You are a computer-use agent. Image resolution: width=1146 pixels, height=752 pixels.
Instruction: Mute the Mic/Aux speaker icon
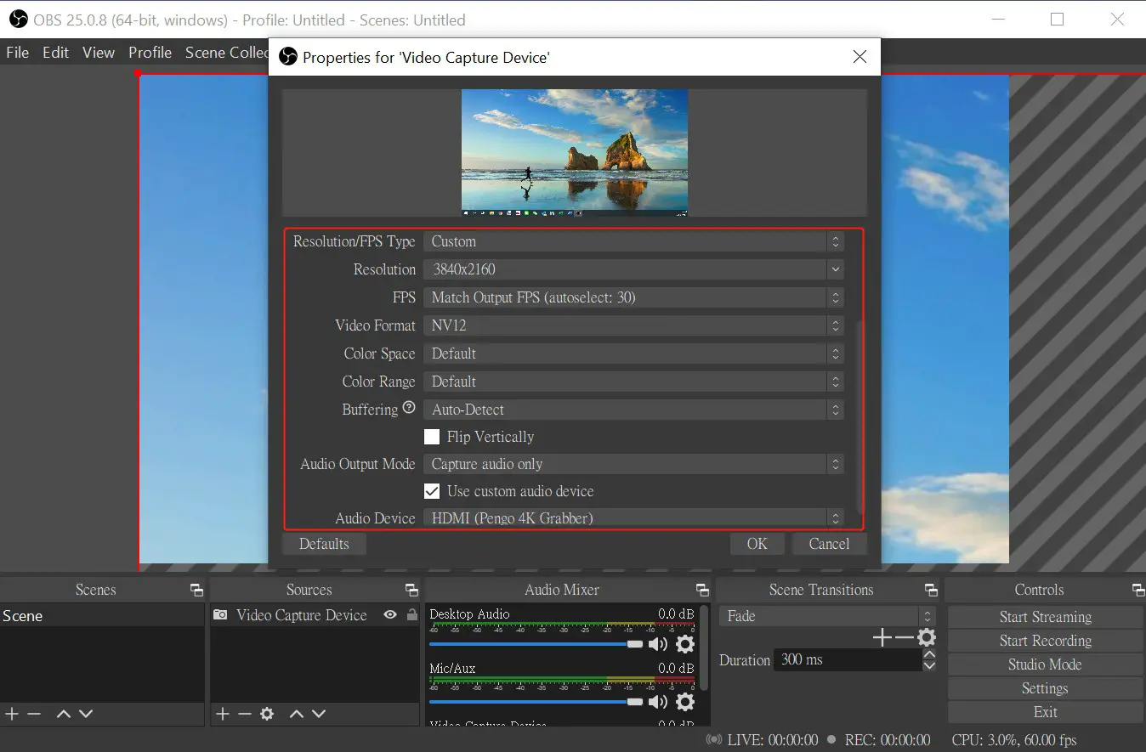(x=657, y=702)
